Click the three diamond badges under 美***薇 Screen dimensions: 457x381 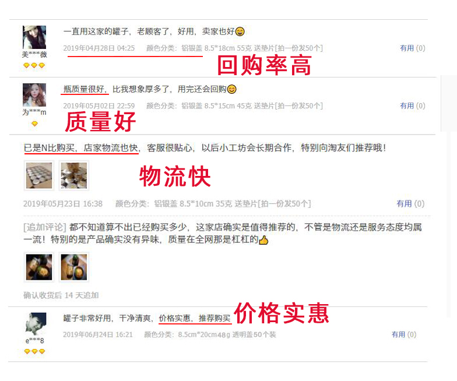34,65
